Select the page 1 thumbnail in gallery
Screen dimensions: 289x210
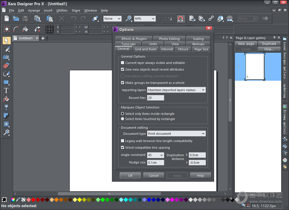(x=255, y=67)
